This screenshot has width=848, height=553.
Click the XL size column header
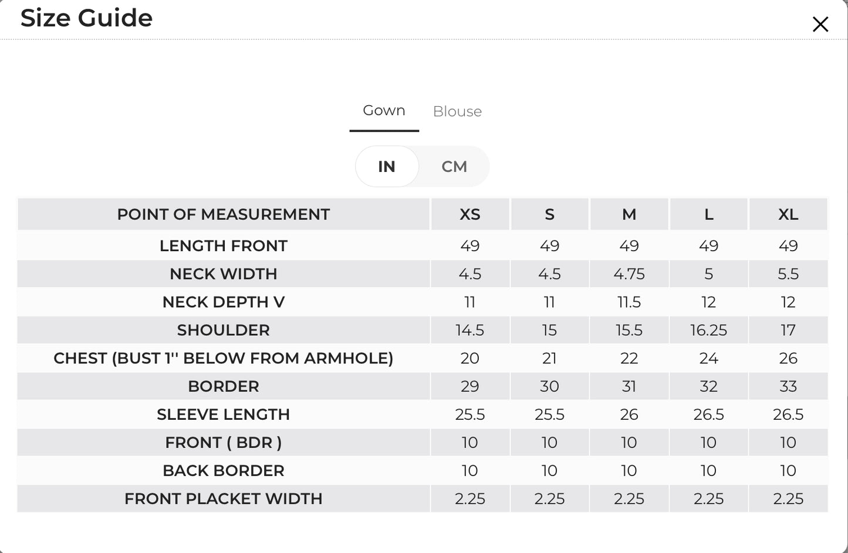coord(788,214)
